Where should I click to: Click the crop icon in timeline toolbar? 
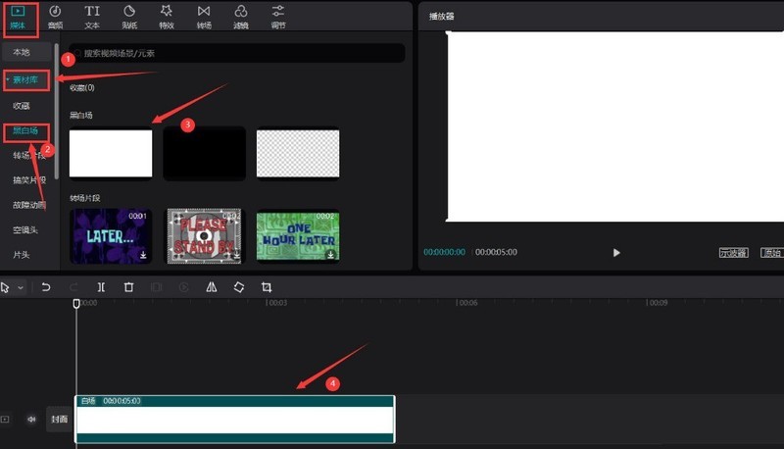(267, 287)
